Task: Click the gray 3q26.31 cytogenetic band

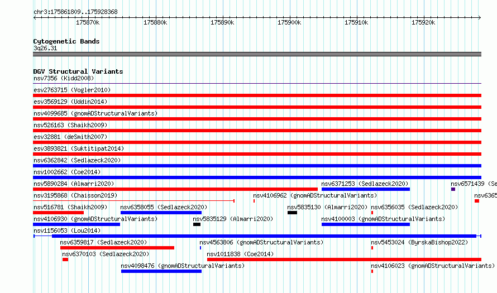Action: (257, 54)
